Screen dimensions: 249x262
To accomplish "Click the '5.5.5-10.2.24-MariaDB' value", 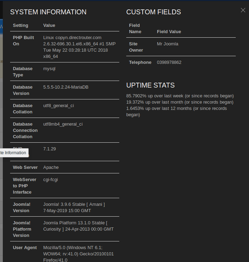I will (66, 87).
